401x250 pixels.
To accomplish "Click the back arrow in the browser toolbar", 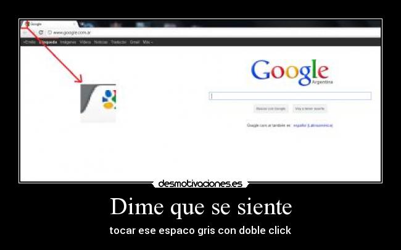I will pos(25,32).
